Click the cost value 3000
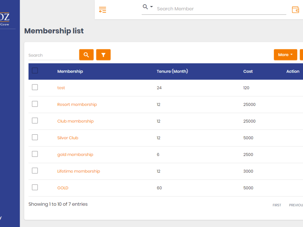The height and width of the screenshot is (227, 303). [248, 171]
